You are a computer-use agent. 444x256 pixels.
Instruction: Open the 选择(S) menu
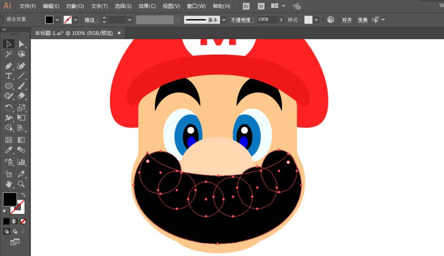[123, 6]
